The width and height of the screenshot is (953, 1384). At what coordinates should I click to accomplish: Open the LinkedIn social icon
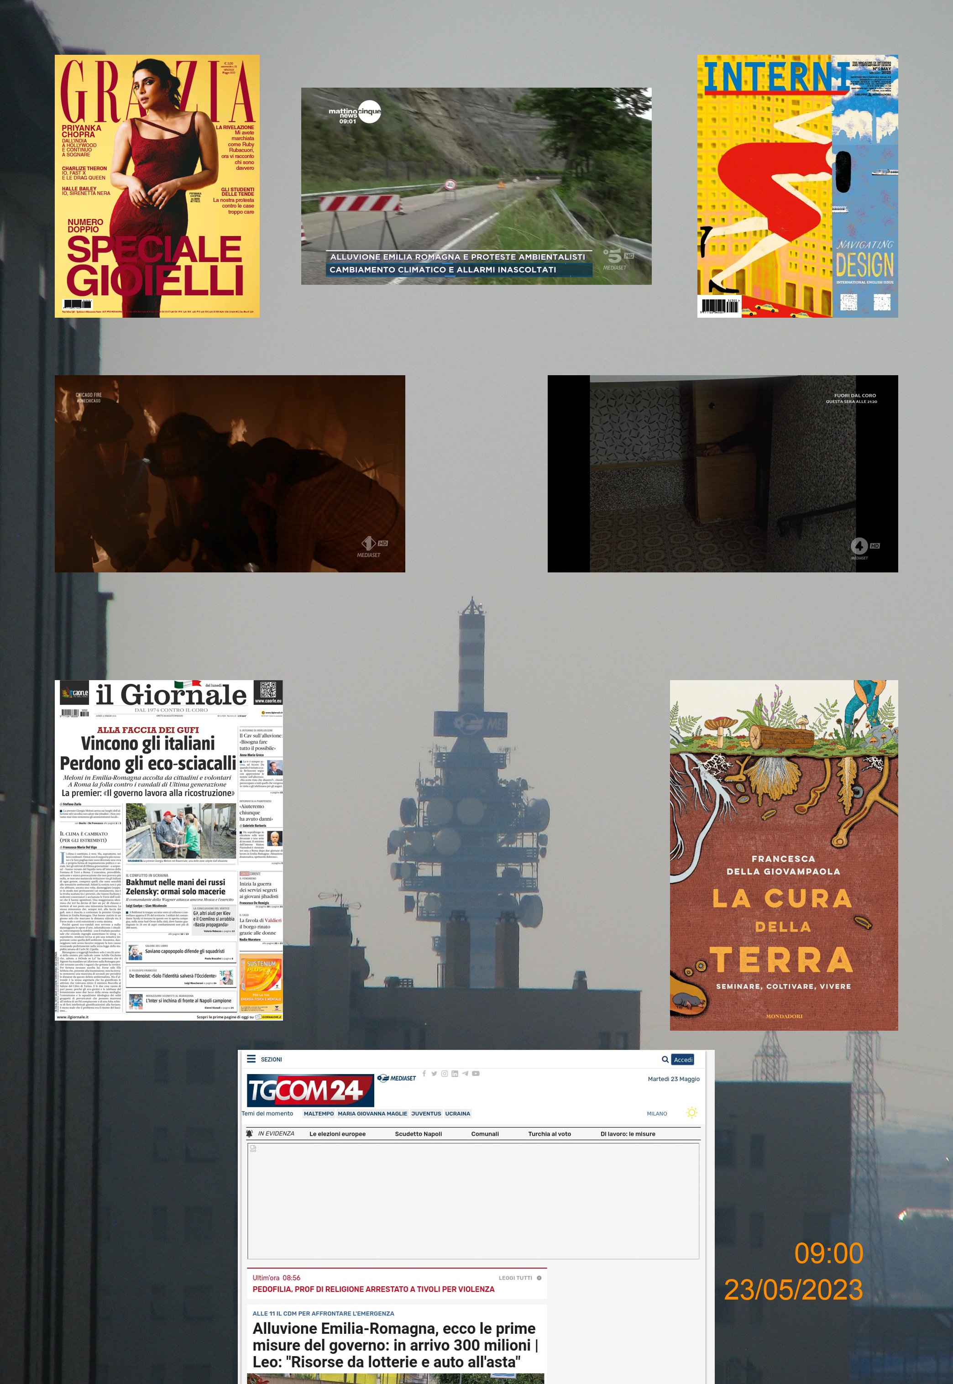pyautogui.click(x=455, y=1074)
